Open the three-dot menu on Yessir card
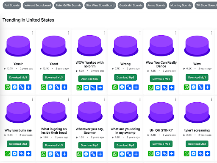The width and height of the screenshot is (217, 163). [33, 33]
